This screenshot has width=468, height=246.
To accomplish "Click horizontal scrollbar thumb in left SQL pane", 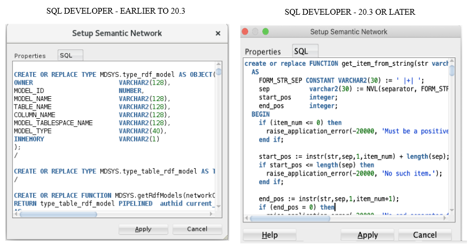I will pos(58,214).
